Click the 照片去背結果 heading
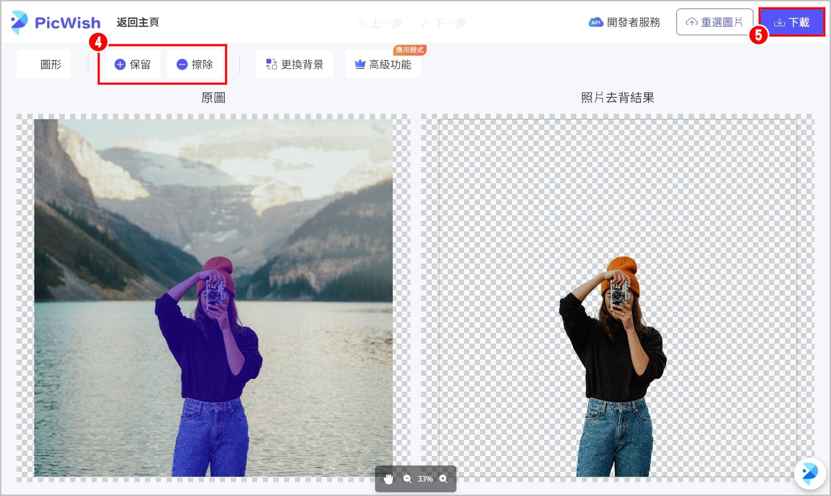Image resolution: width=831 pixels, height=496 pixels. pos(617,97)
